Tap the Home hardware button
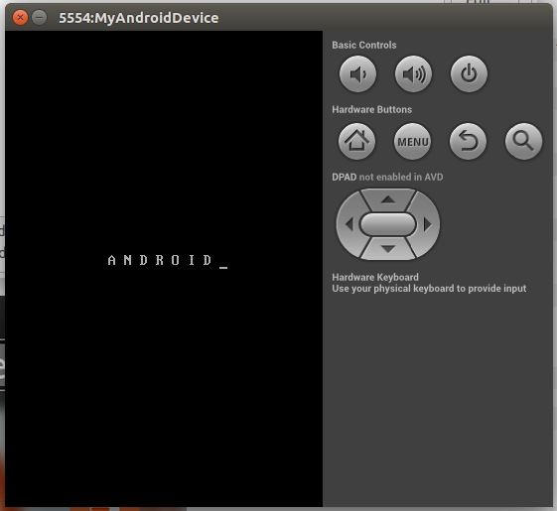This screenshot has width=557, height=511. click(356, 141)
